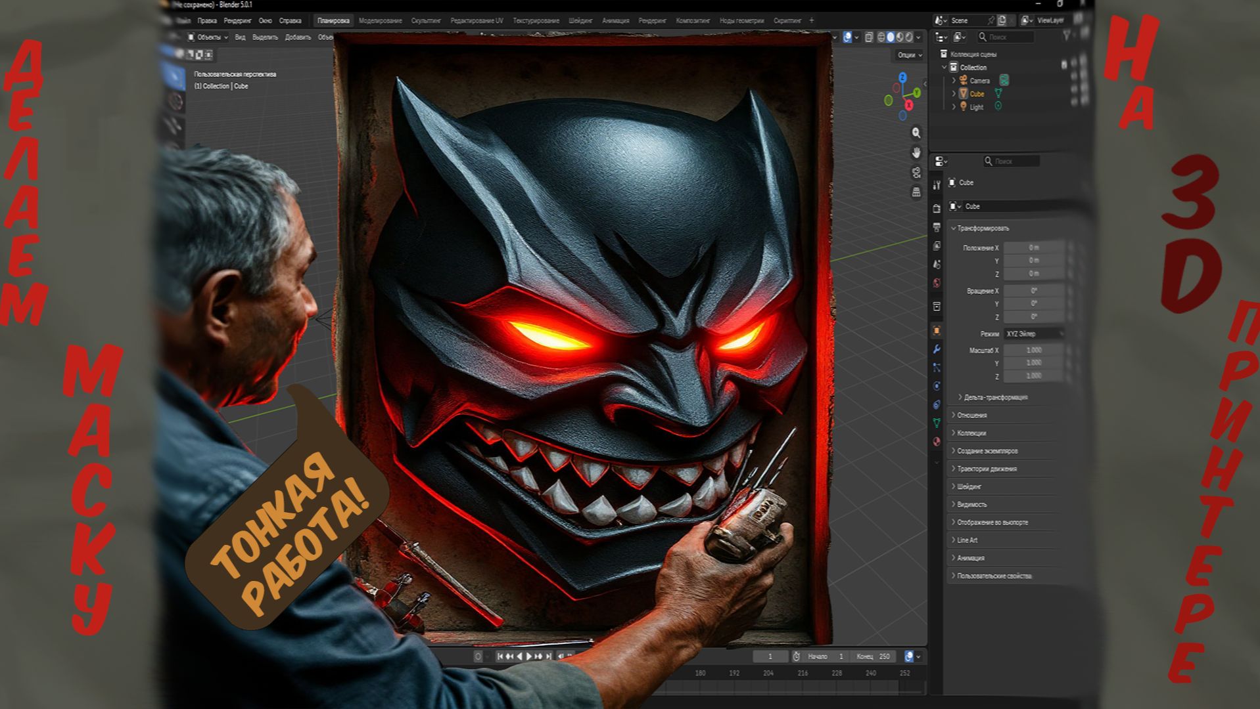Viewport: 1260px width, 709px height.
Task: Collapse the Трансформировать panel
Action: point(981,228)
